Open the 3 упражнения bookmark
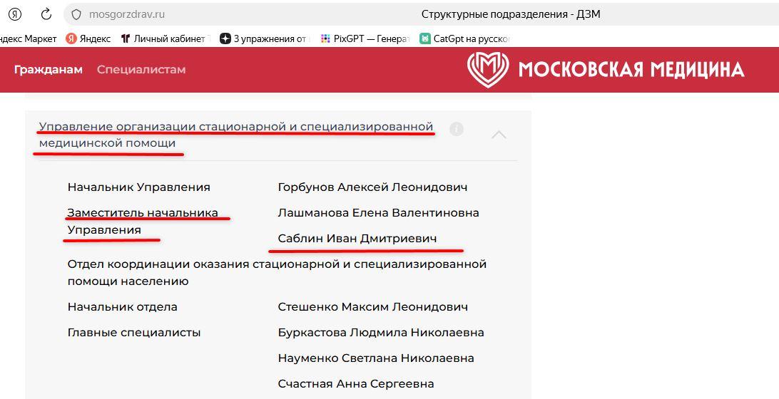 (x=265, y=38)
